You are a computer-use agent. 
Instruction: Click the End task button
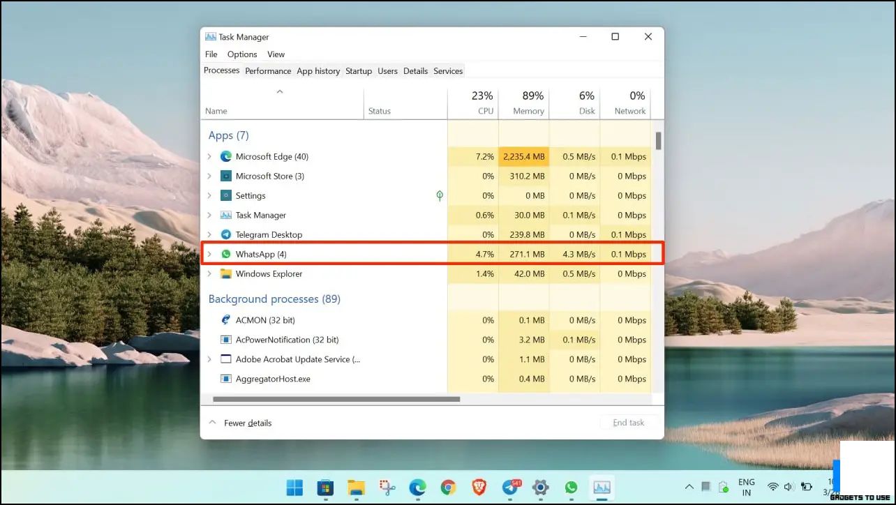point(629,423)
